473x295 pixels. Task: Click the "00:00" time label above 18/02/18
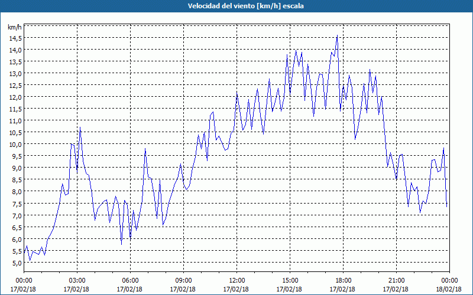point(449,281)
